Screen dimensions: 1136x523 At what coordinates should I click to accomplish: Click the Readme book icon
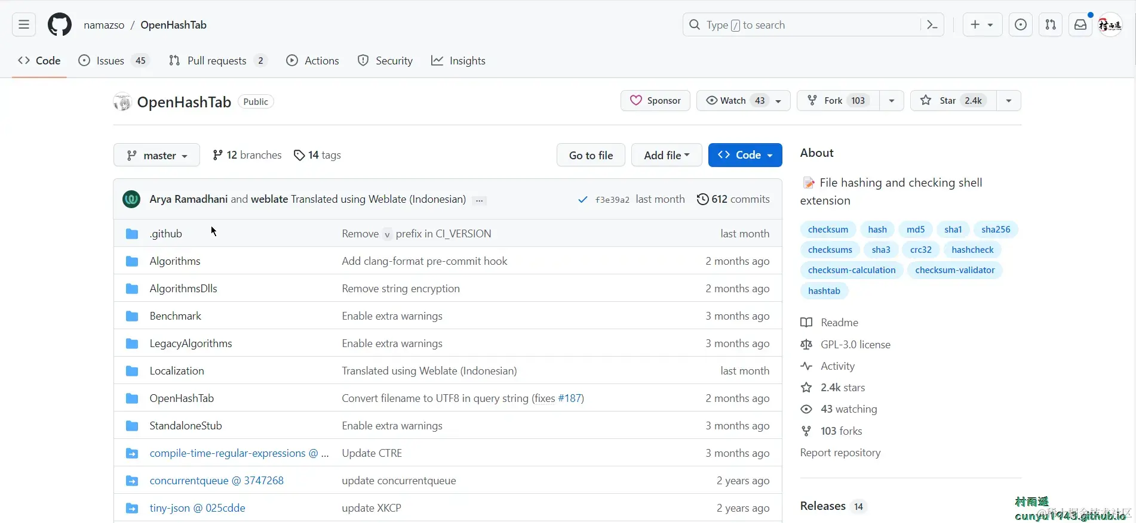[806, 323]
